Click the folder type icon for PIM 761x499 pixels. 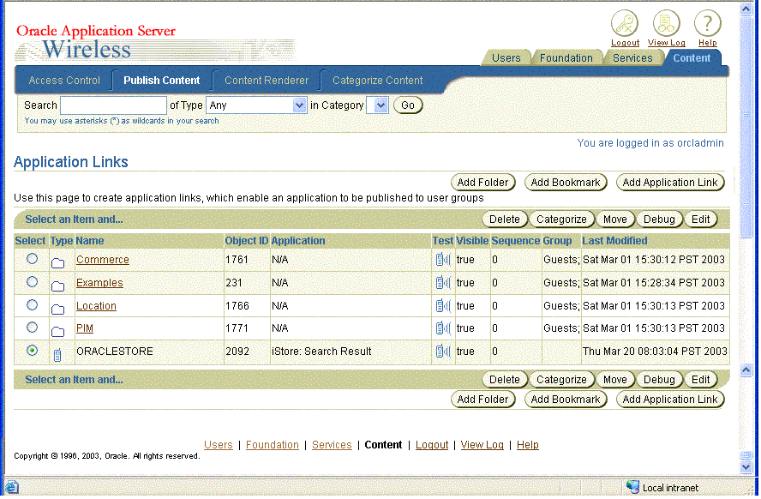coord(57,332)
